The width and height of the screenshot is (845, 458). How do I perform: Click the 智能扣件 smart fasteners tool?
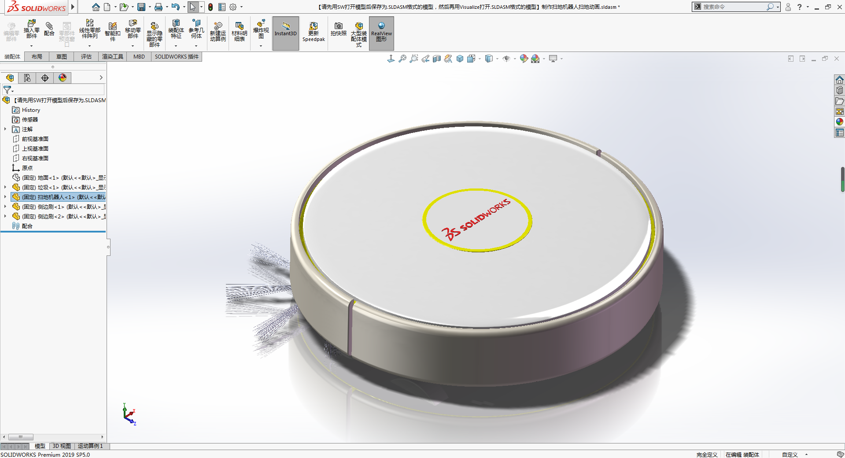tap(113, 32)
